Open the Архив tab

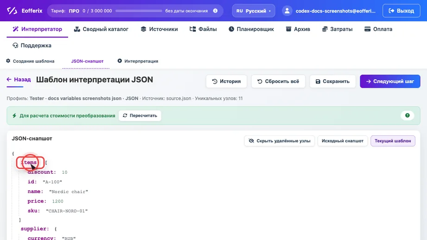tap(298, 29)
